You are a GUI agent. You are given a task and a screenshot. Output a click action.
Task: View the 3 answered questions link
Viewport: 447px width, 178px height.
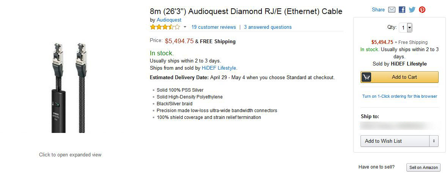coord(268,27)
